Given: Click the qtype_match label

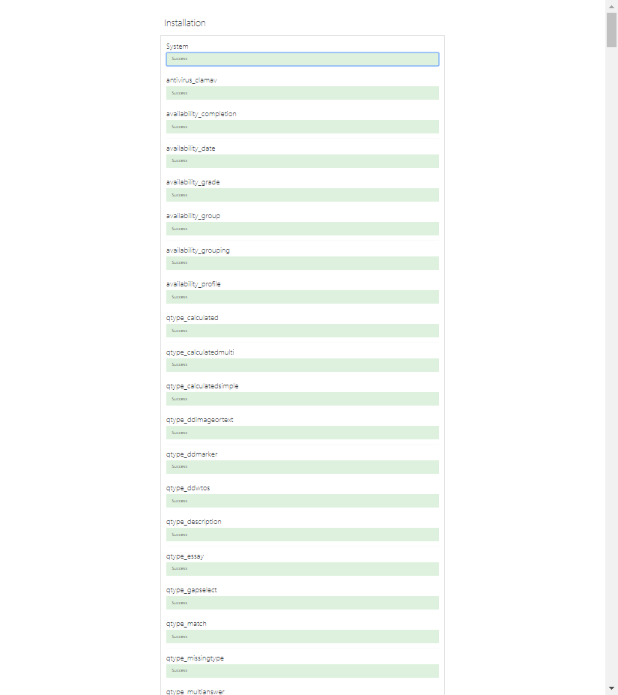Looking at the screenshot, I should pyautogui.click(x=186, y=624).
